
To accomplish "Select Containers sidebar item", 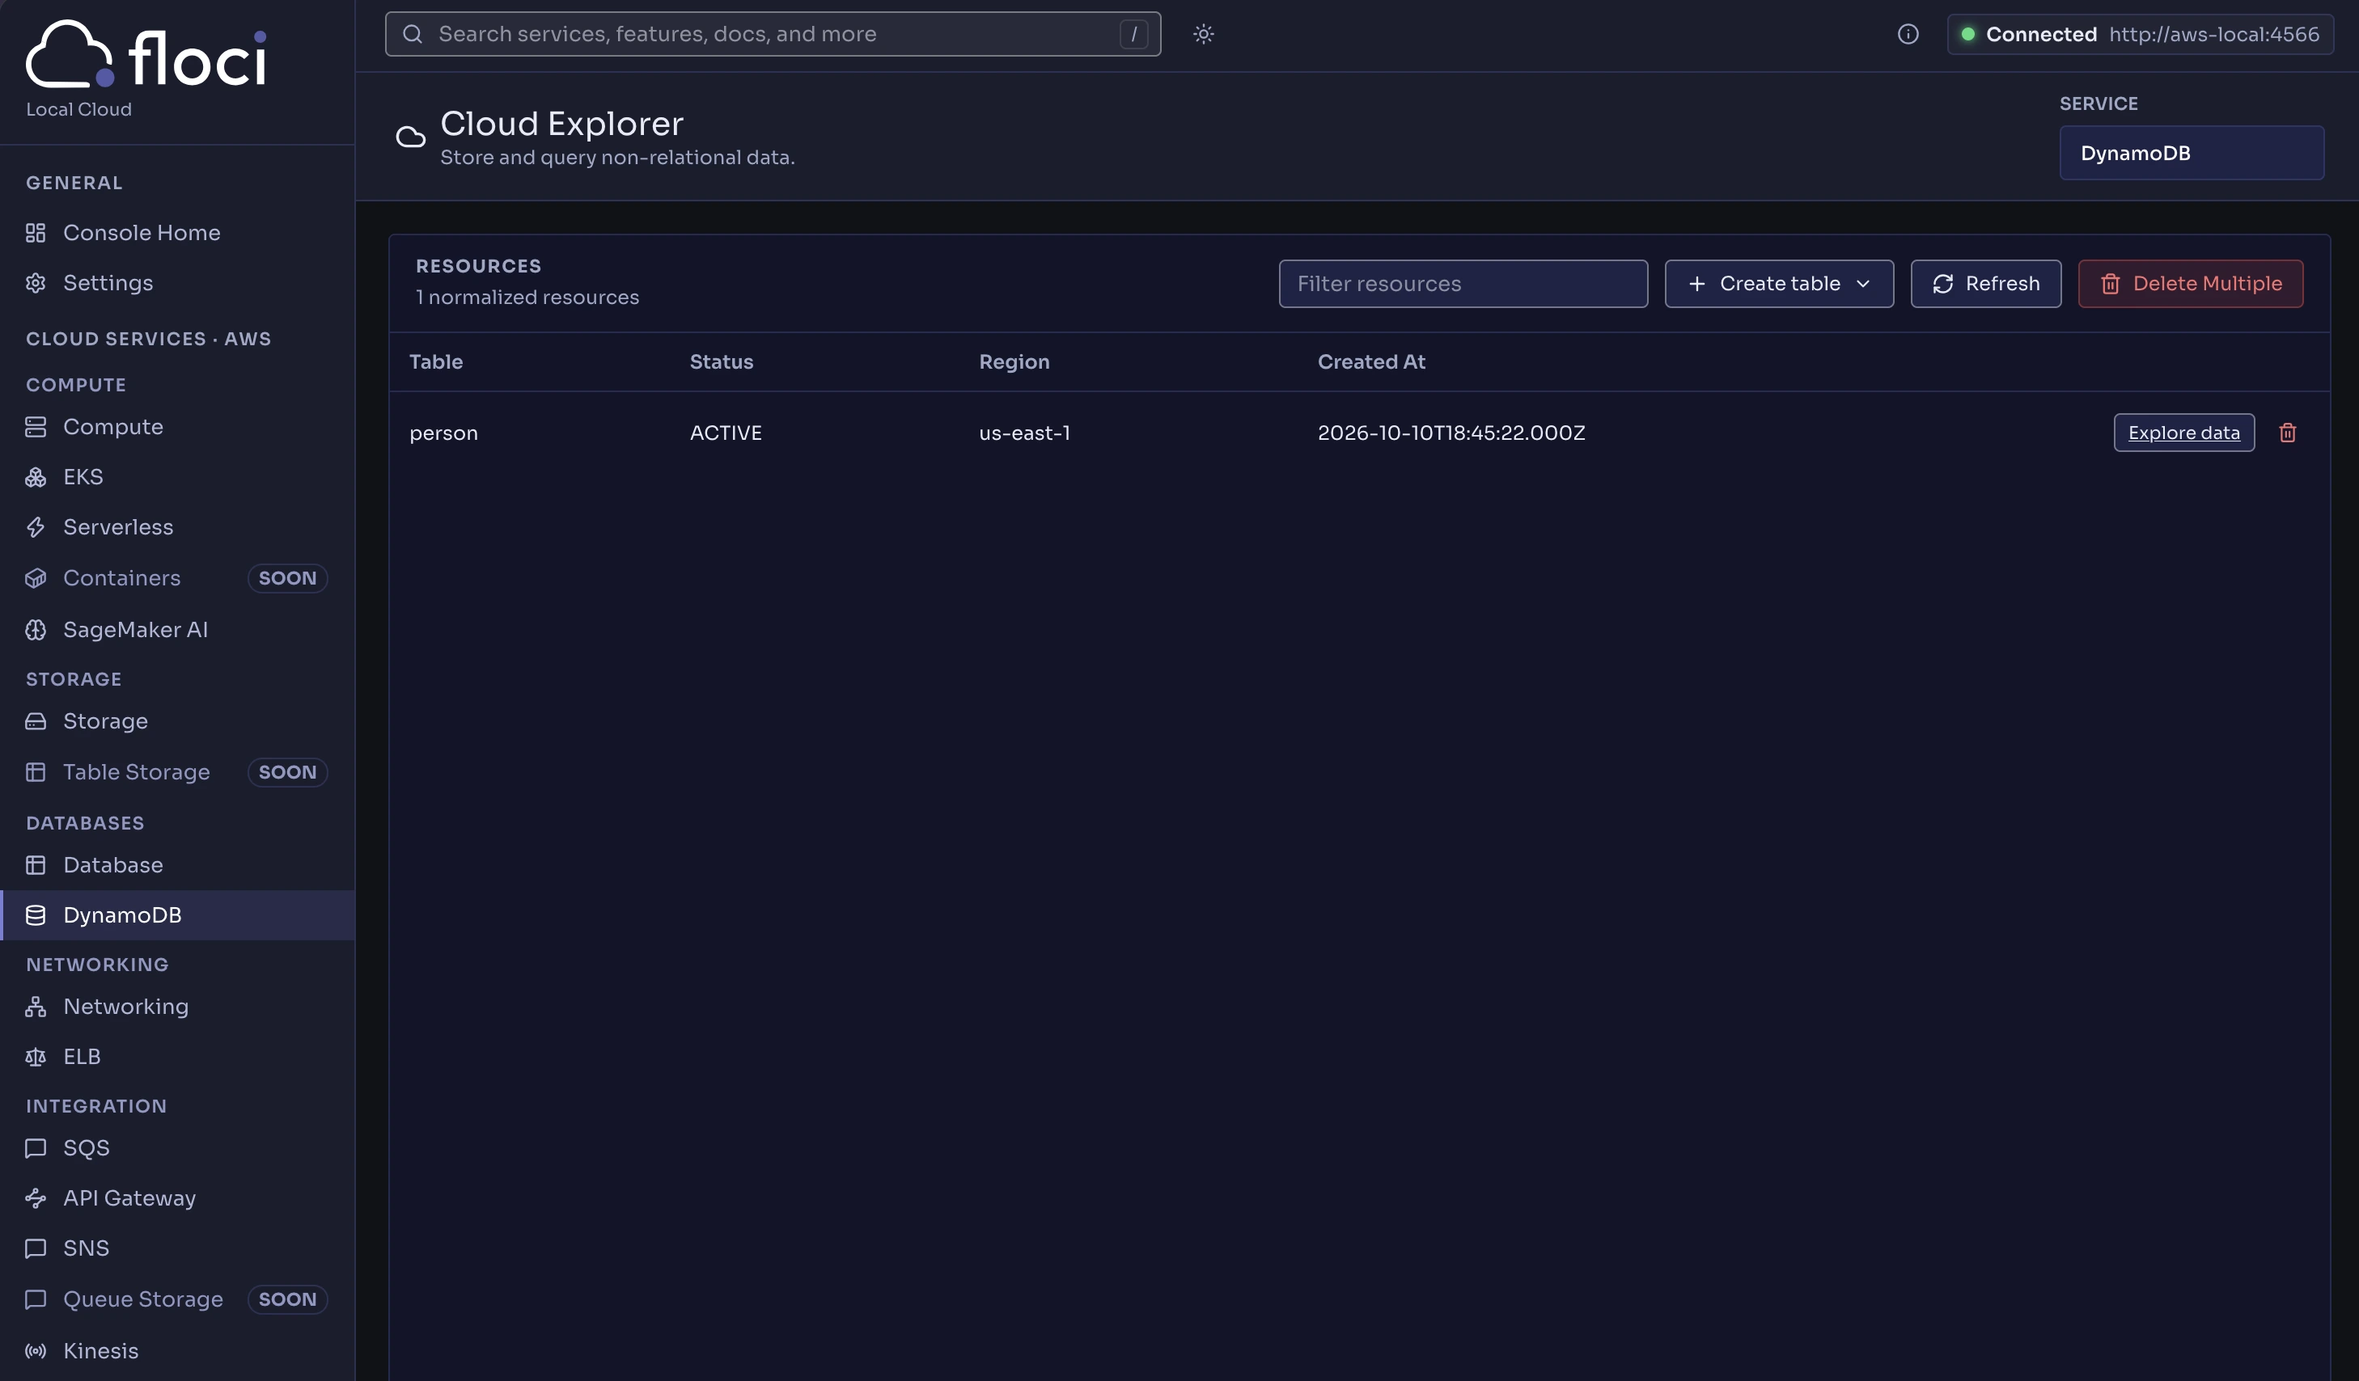I will click(x=177, y=578).
